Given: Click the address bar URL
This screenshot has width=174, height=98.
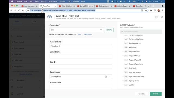Looking at the screenshot, I should pos(63,10).
